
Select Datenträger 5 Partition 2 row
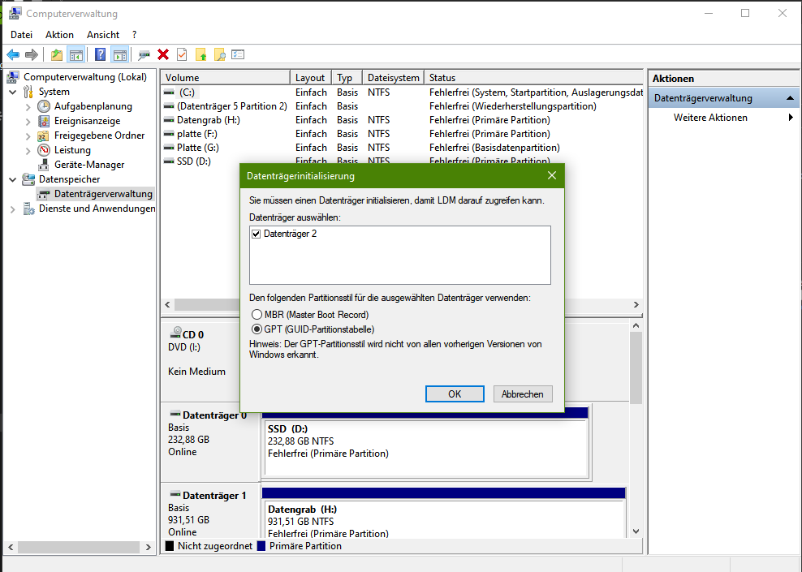tap(402, 106)
